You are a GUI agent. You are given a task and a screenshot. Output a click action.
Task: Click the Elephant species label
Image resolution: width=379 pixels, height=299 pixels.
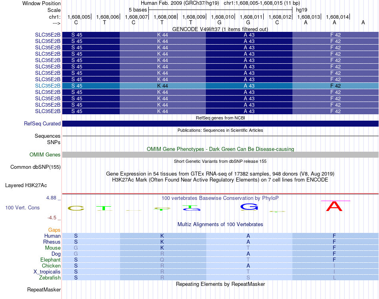(x=50, y=260)
